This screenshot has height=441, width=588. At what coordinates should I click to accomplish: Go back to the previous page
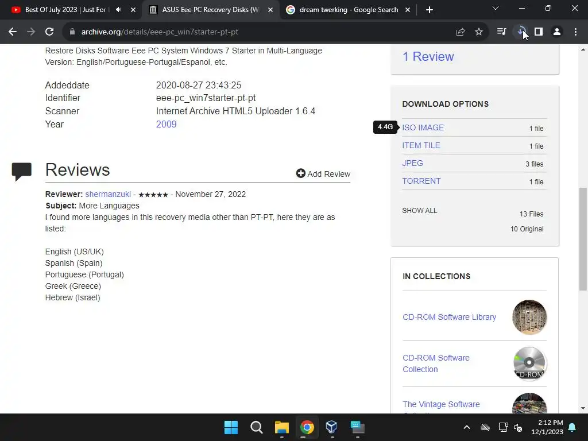(13, 32)
